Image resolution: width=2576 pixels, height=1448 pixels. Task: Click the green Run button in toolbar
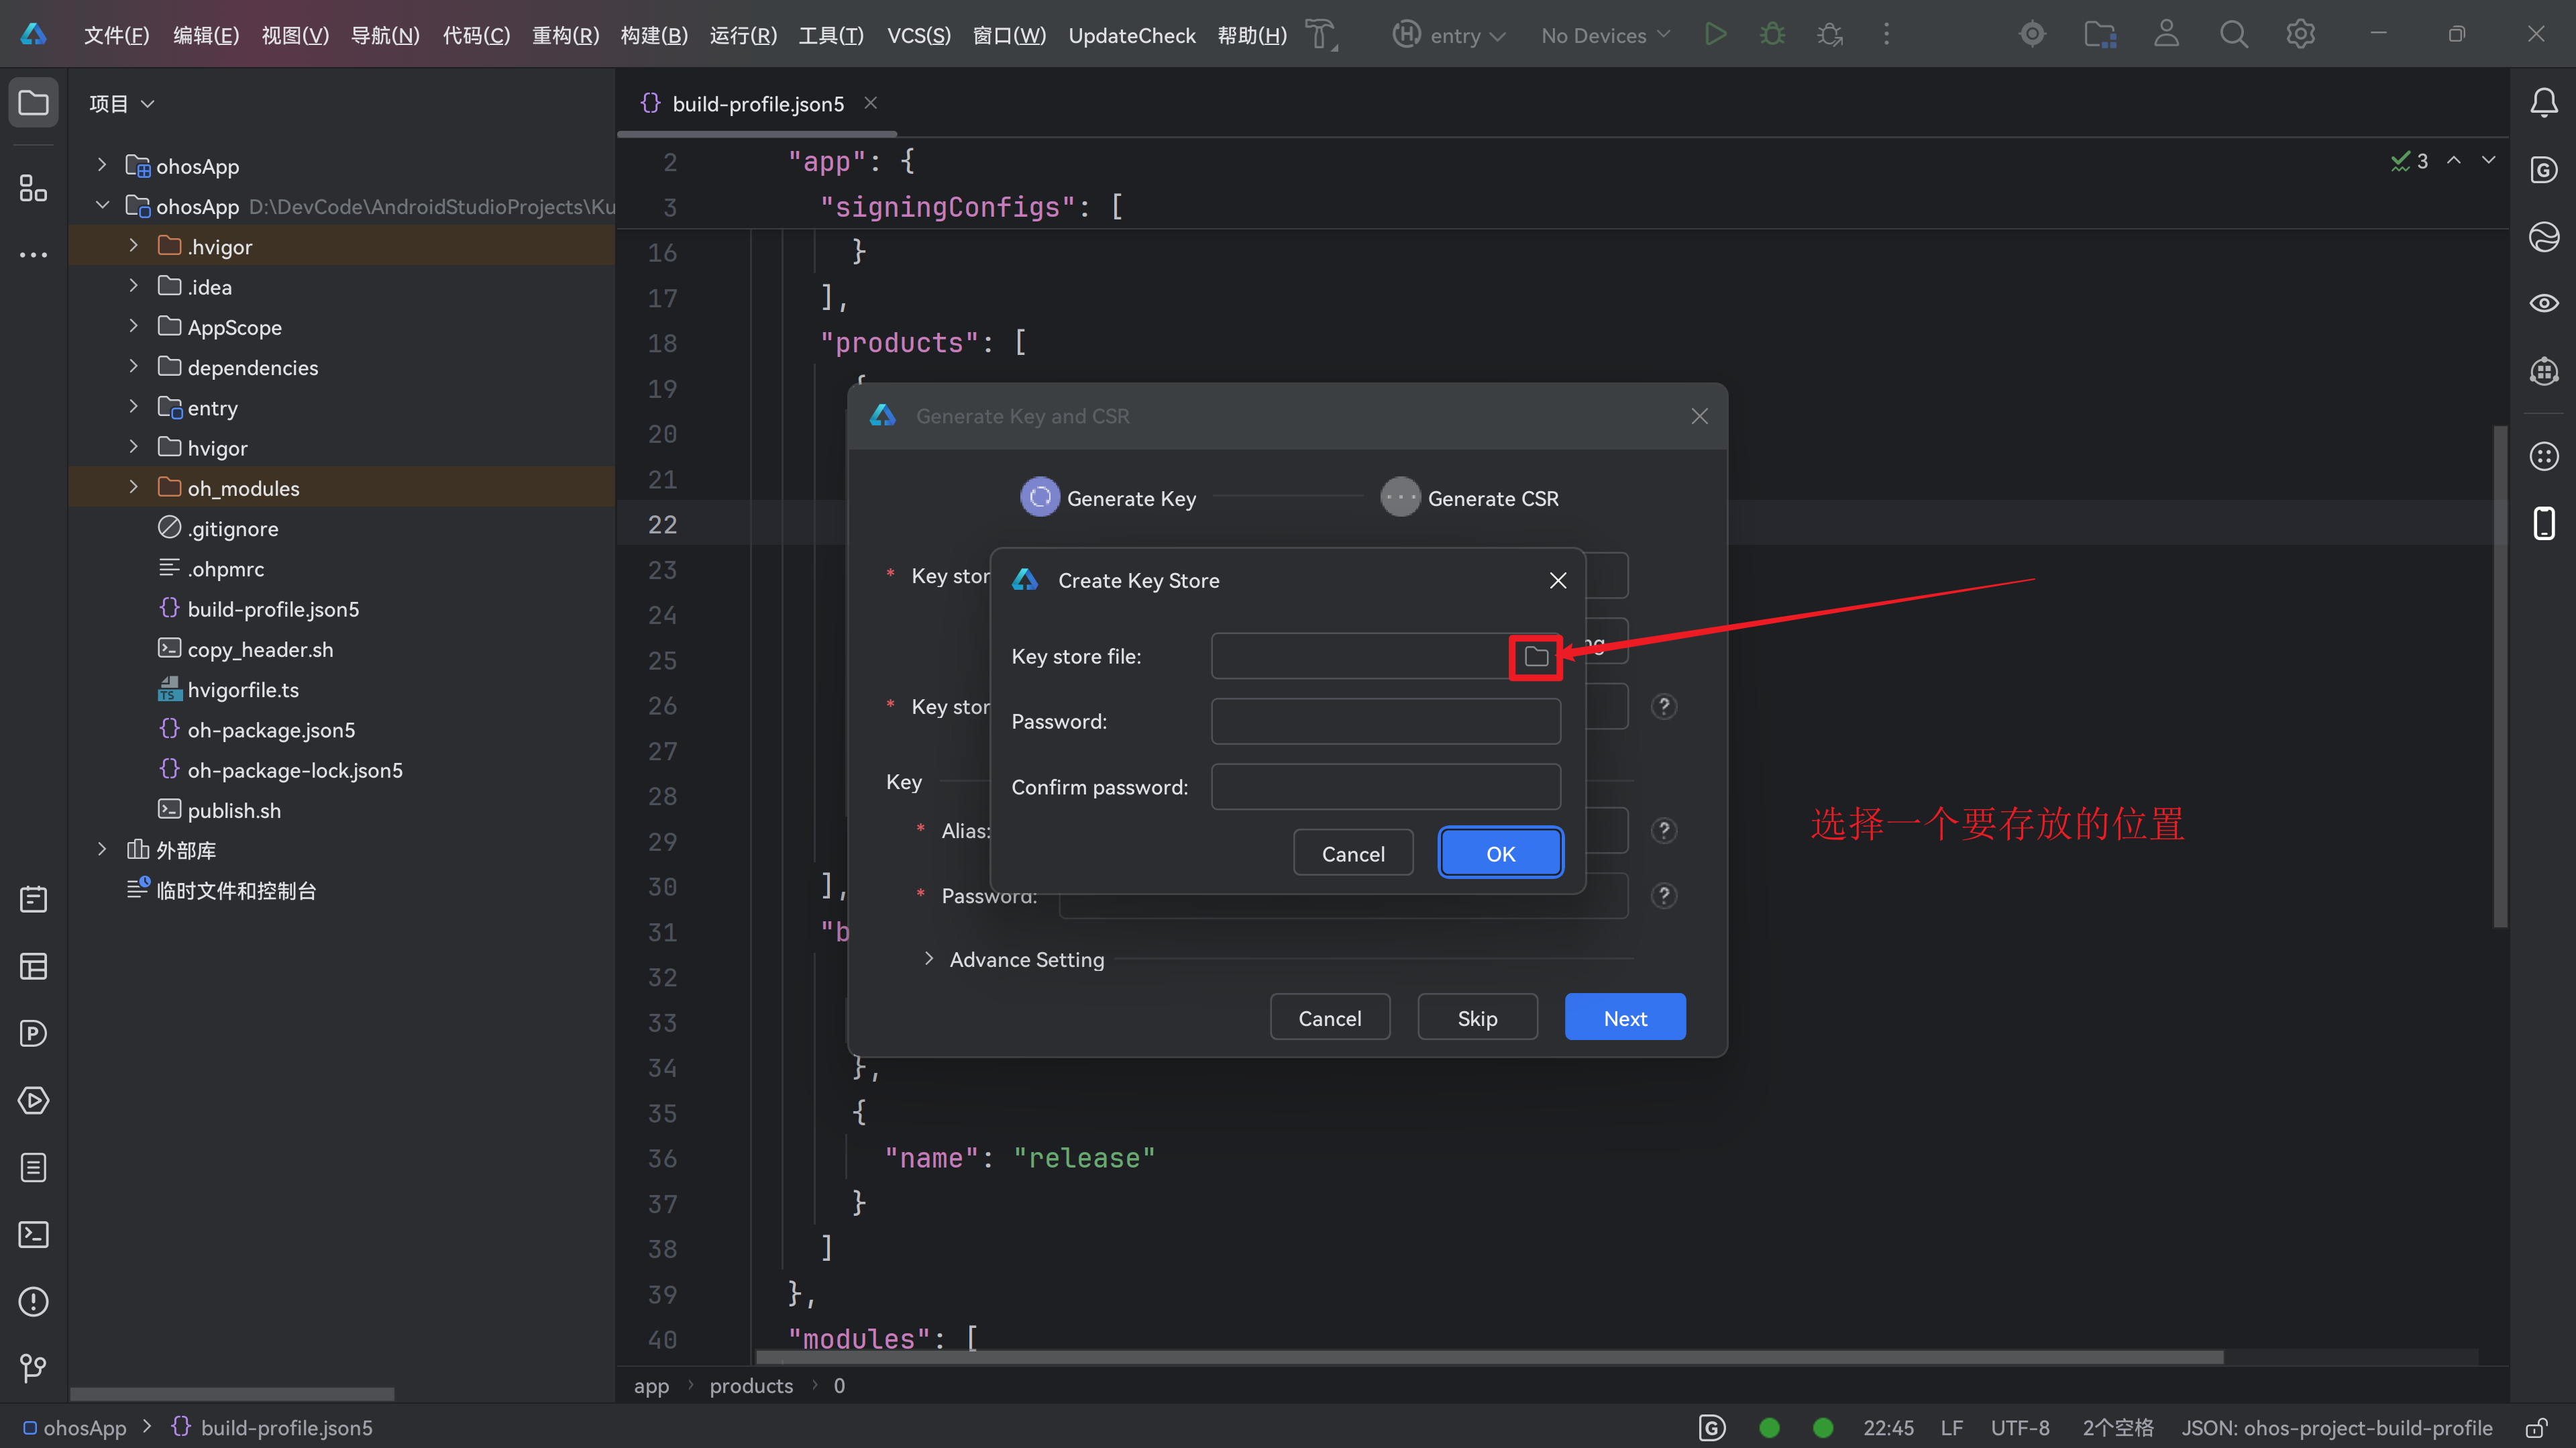coord(1715,35)
